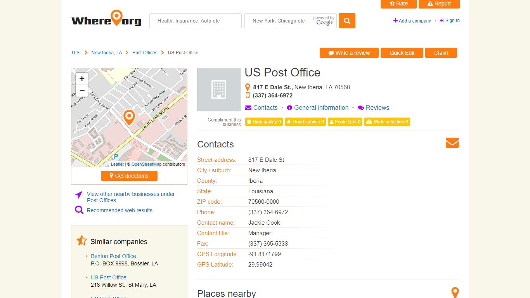Click the building placeholder thumbnail

pyautogui.click(x=219, y=90)
